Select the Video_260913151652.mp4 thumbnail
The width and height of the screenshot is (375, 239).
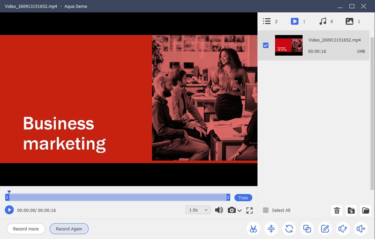point(289,45)
